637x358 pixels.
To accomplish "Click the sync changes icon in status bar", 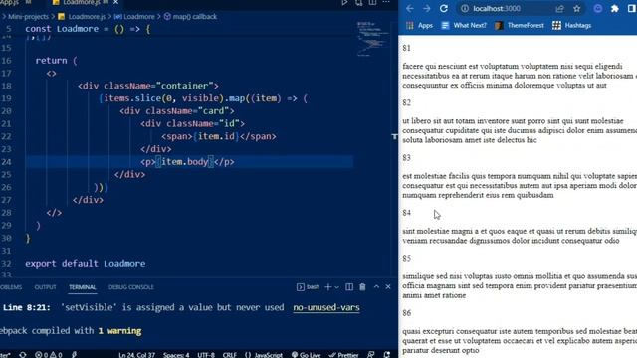I will [x=23, y=355].
